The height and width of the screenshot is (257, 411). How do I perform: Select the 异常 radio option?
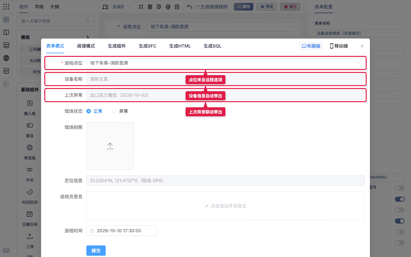click(x=120, y=111)
